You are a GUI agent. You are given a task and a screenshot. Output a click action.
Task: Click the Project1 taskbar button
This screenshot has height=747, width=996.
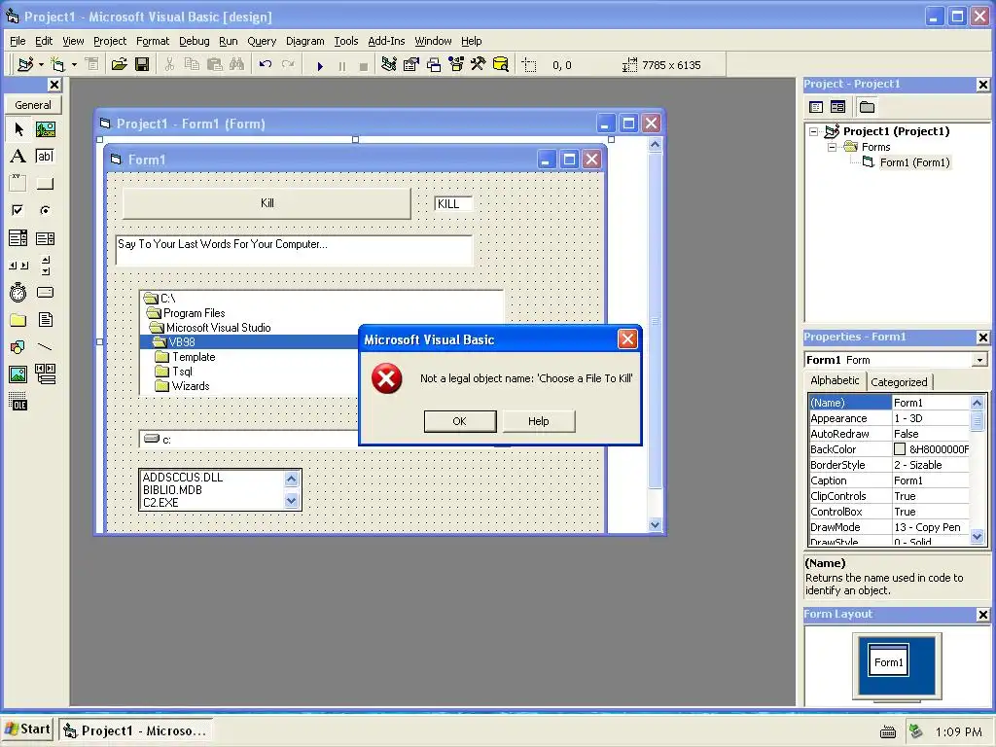pyautogui.click(x=135, y=730)
